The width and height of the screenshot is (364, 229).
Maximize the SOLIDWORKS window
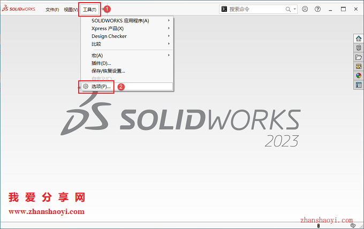point(343,9)
